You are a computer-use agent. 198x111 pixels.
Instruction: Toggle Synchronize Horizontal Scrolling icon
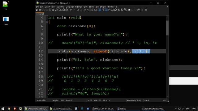pos(96,10)
